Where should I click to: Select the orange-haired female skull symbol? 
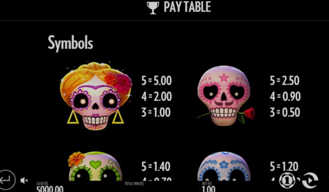(96, 96)
